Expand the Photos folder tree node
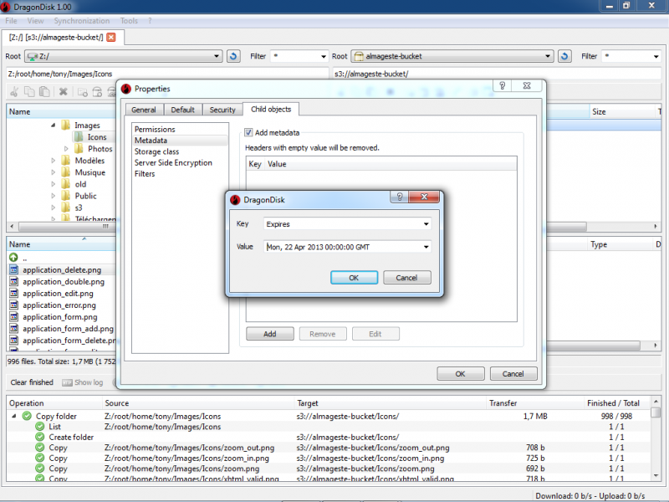 [66, 149]
